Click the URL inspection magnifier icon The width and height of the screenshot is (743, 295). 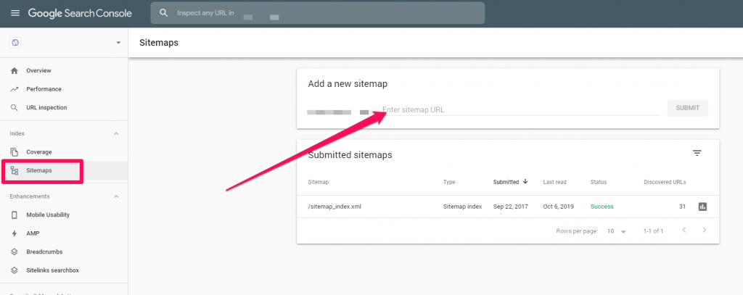pos(15,107)
